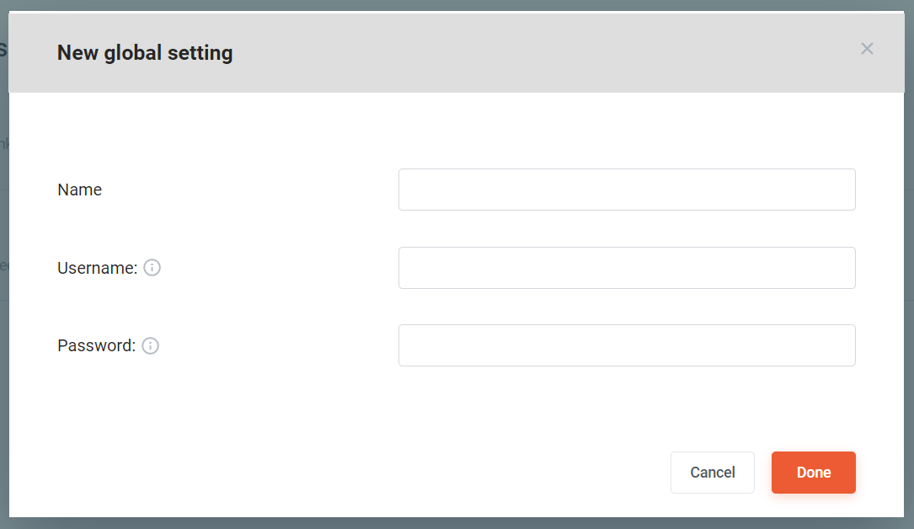Click the gray dialog header bar
The width and height of the screenshot is (914, 529).
457,52
